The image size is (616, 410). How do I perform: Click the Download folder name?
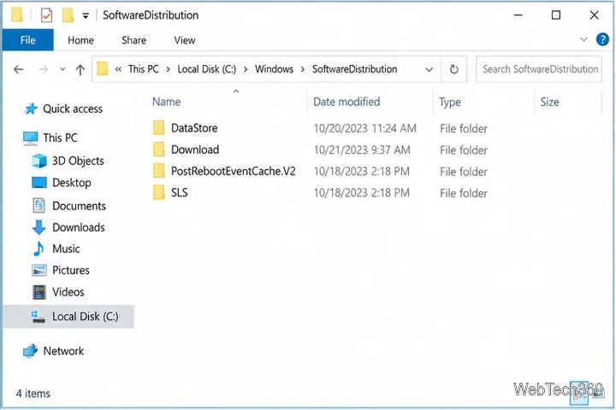click(195, 149)
